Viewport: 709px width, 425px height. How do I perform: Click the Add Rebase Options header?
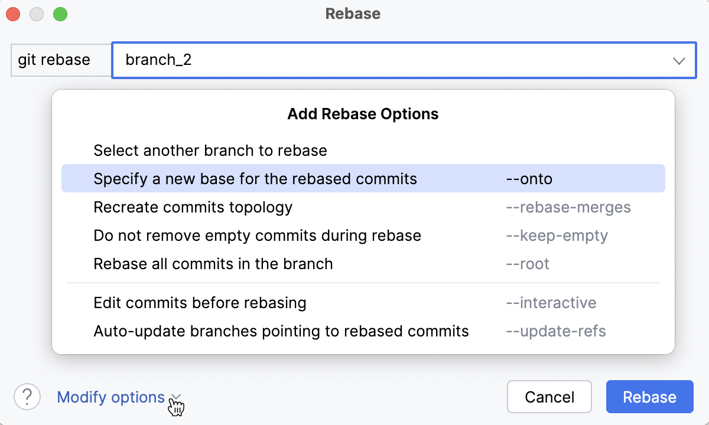point(363,113)
